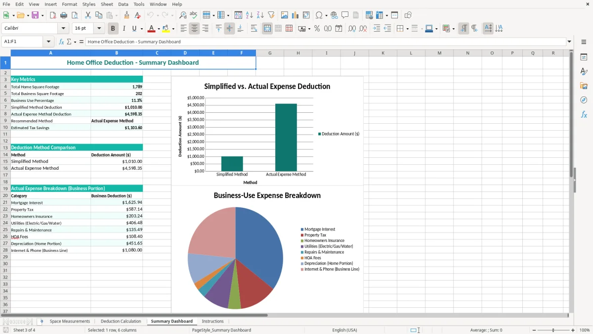Screen dimensions: 593x334
Task: Expand the Borders dropdown arrow
Action: [408, 29]
